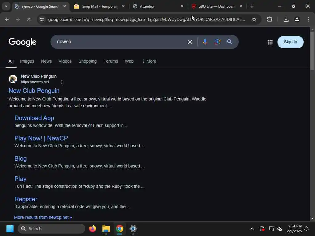The image size is (315, 236).
Task: Search by image with Google Lens icon
Action: pos(217,42)
